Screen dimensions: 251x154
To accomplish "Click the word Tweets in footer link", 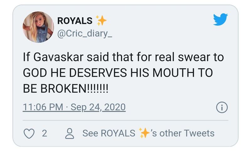I will coord(199,133).
